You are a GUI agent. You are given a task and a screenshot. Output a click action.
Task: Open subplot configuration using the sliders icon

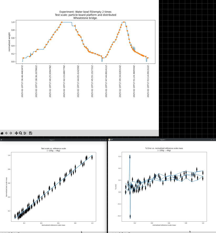click(25, 133)
